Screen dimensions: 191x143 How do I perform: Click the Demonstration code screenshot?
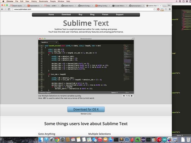point(86,66)
